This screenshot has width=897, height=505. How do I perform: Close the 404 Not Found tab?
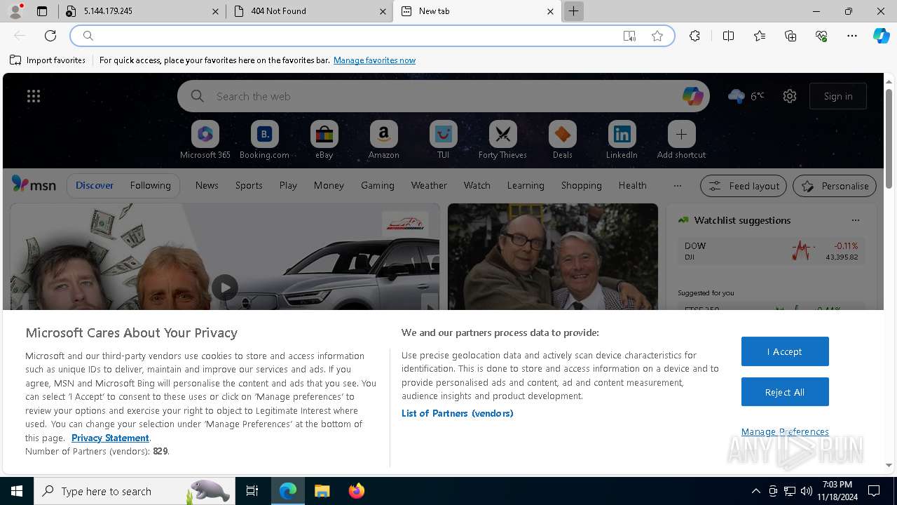383,11
